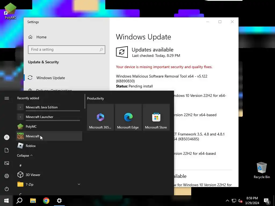Open the notification center icon
The height and width of the screenshot is (206, 275).
(x=267, y=201)
